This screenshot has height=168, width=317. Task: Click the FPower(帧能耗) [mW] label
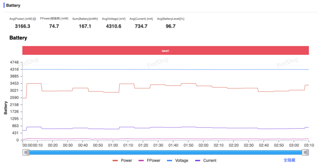(54, 19)
